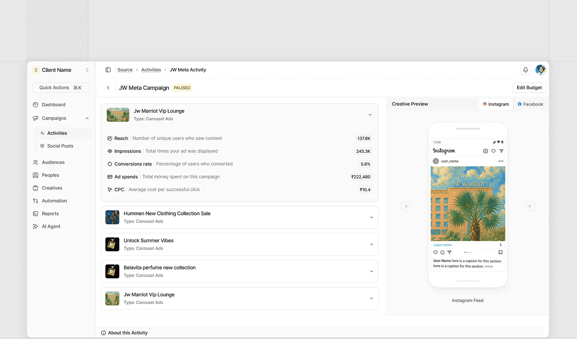This screenshot has height=339, width=577.
Task: Expand Hummen New Clothing Collection Sale
Action: click(371, 217)
